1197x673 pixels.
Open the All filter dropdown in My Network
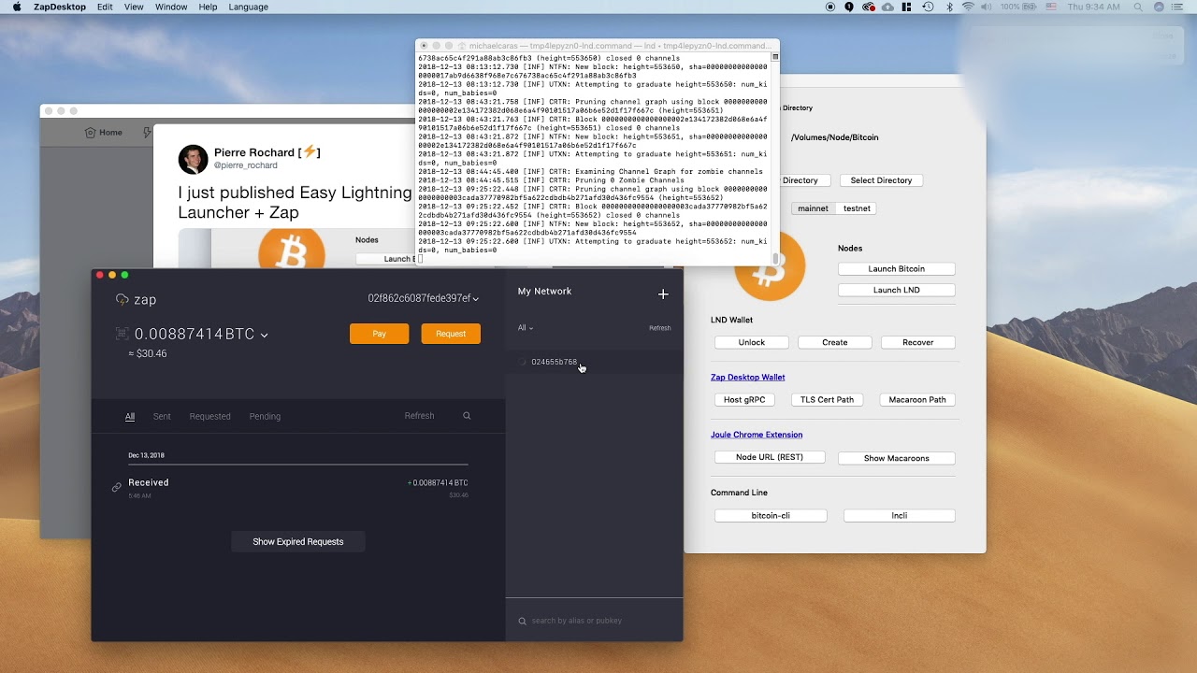(526, 328)
